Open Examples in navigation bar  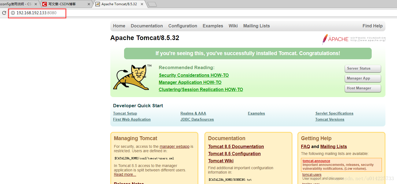pos(213,26)
